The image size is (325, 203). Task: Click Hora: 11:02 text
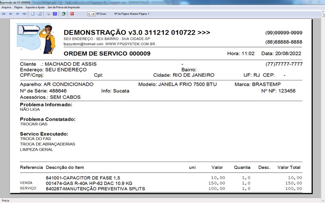(241, 54)
